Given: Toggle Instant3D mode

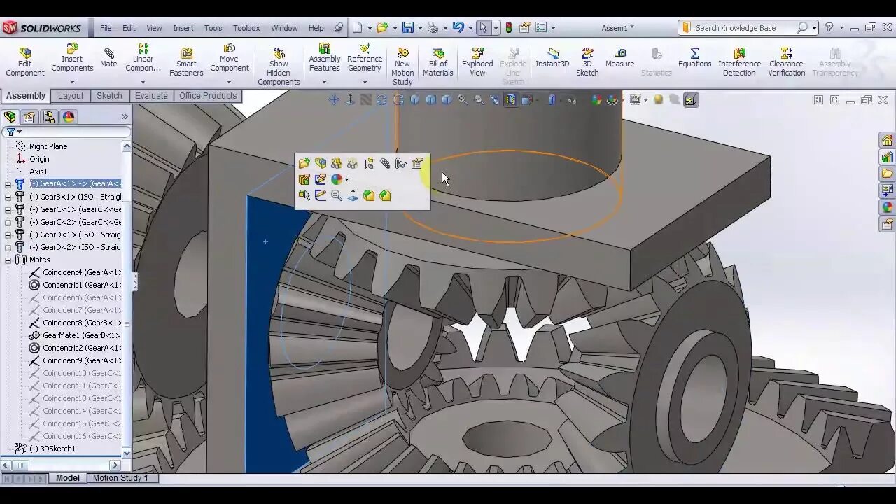Looking at the screenshot, I should pos(552,58).
